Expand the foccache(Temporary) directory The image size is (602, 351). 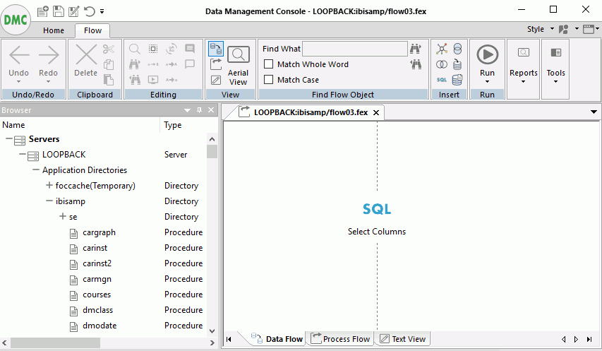49,186
